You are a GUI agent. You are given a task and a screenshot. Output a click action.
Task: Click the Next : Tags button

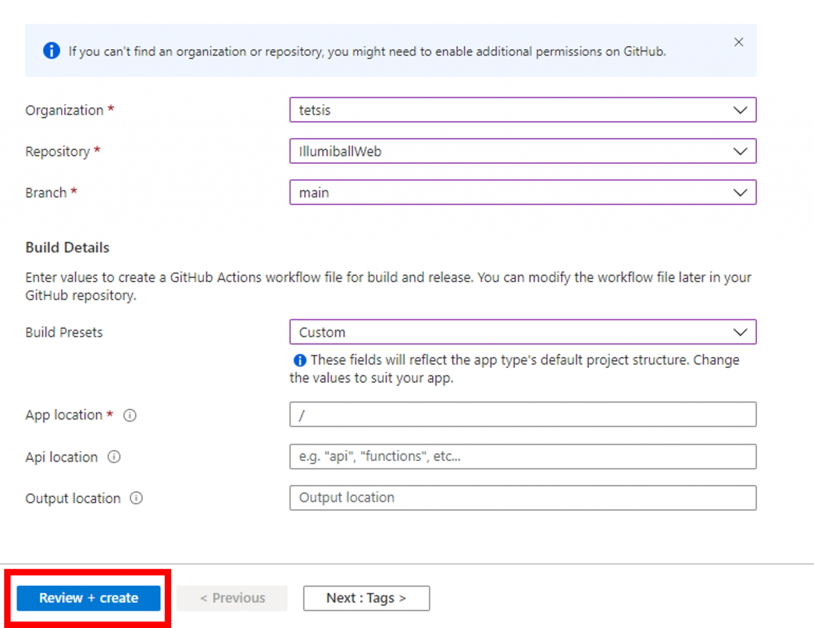click(366, 598)
